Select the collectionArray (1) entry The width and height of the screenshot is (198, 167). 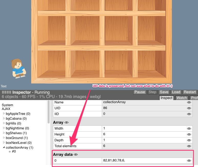tap(19, 147)
